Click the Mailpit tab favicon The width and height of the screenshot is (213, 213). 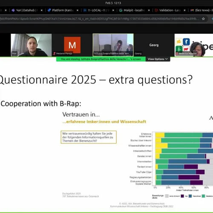click(x=121, y=10)
